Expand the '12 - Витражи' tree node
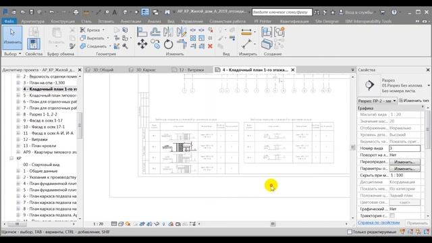 pos(18,140)
